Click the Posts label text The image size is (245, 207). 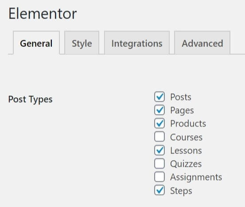pyautogui.click(x=181, y=97)
